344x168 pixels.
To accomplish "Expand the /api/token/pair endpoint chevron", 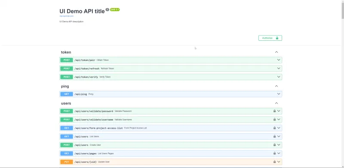I will 279,60.
